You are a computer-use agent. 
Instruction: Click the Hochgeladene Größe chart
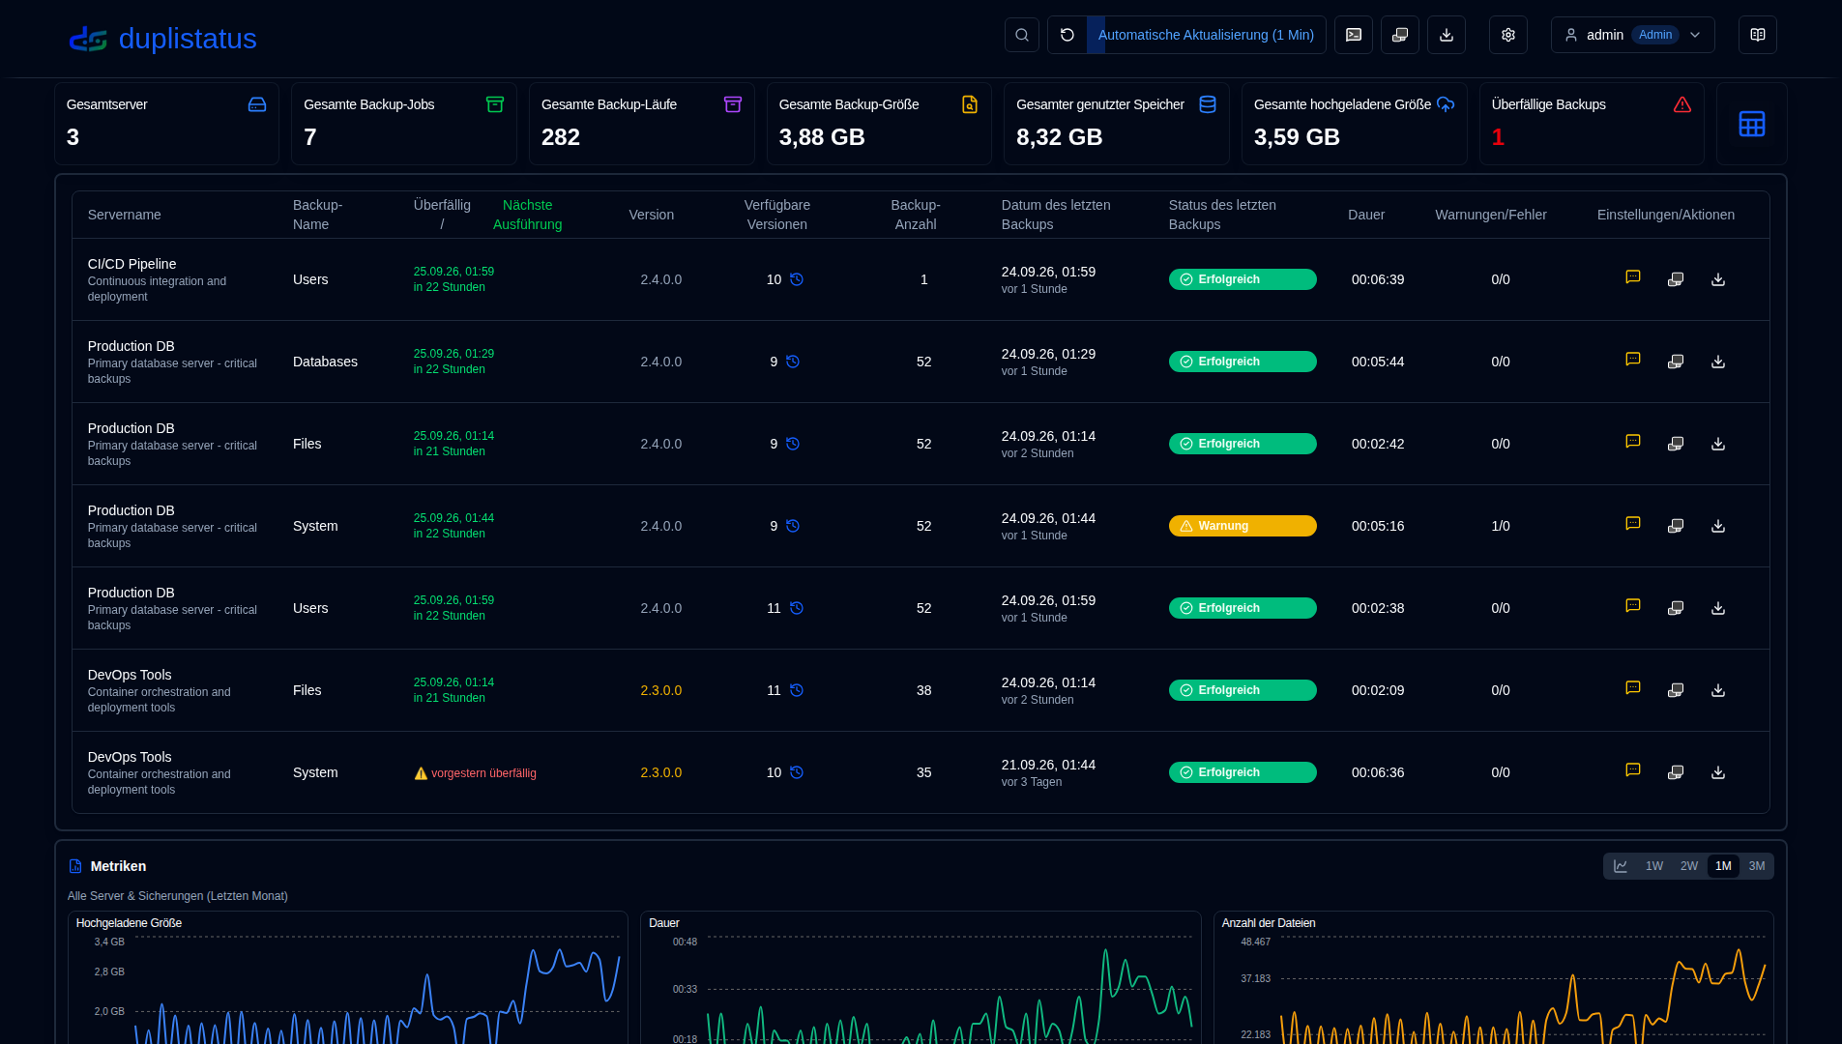pos(348,978)
